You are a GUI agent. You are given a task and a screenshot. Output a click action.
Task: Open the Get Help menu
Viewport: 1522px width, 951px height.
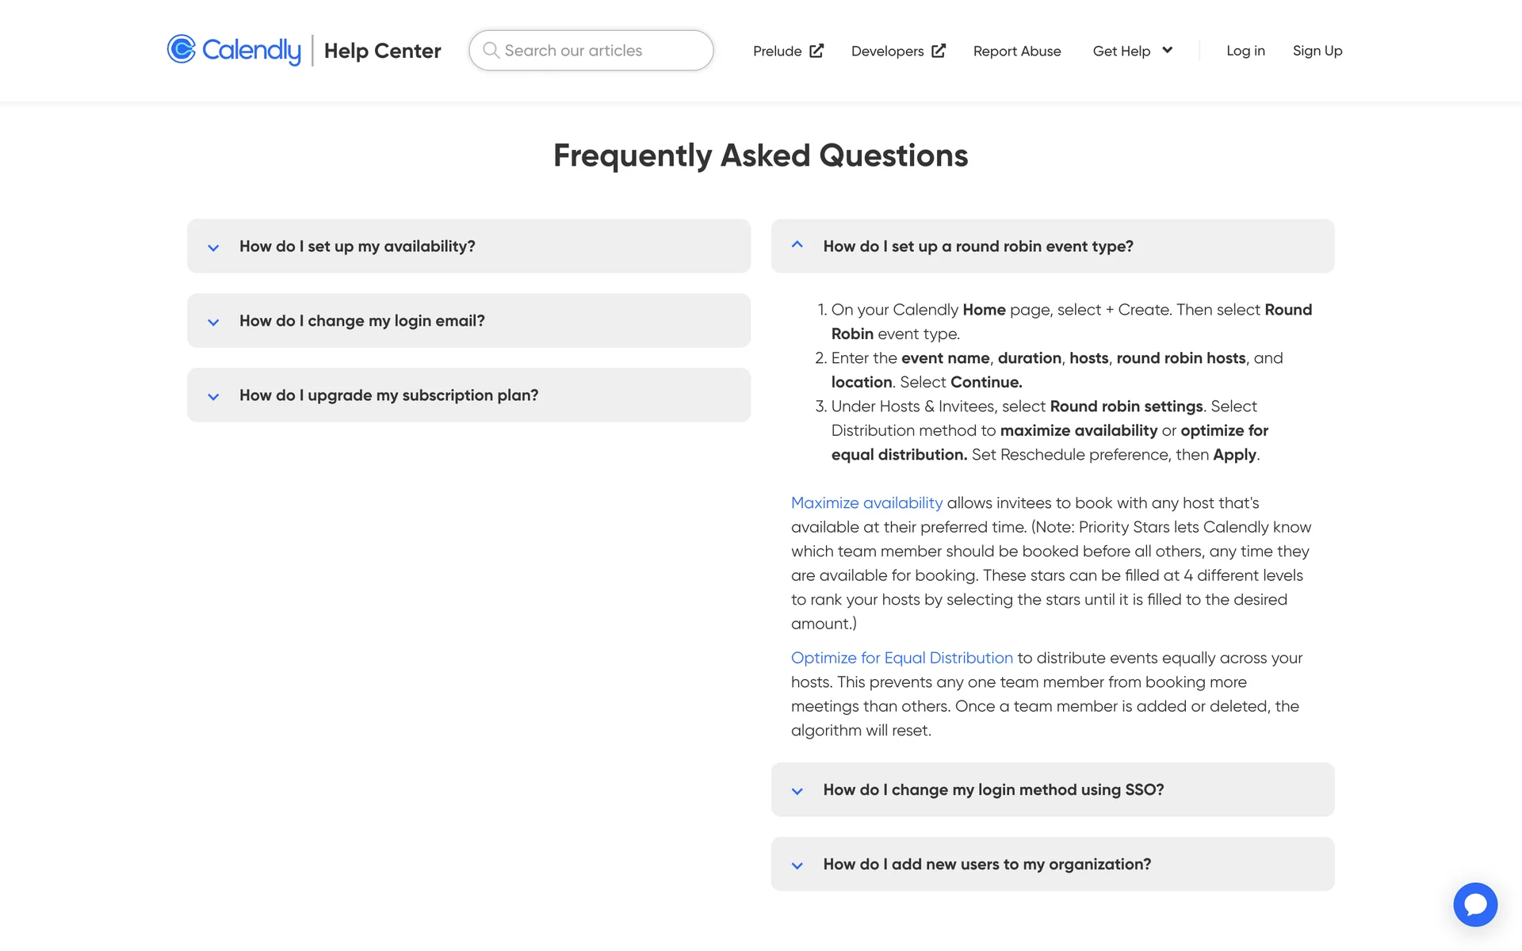pos(1121,51)
